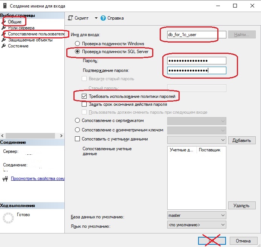Click the connection properties plug icon

coord(5,179)
